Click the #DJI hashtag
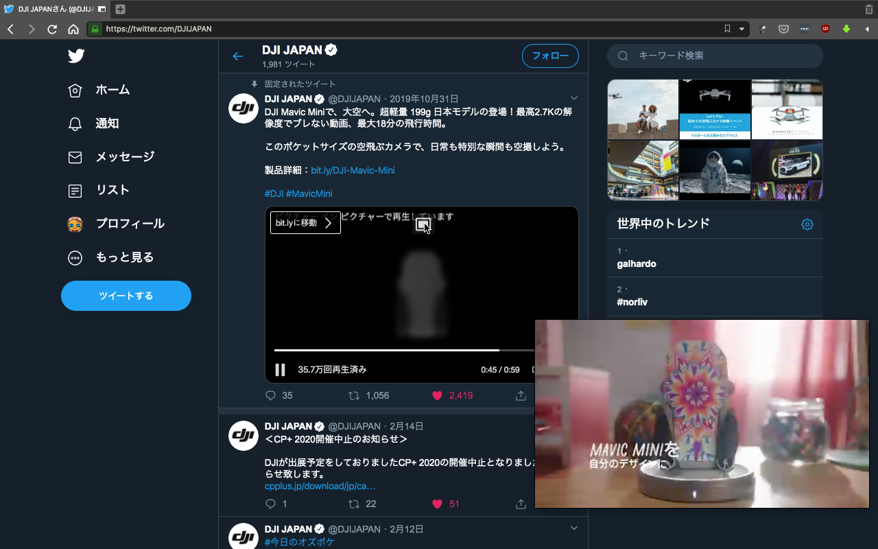This screenshot has height=549, width=878. (x=274, y=194)
